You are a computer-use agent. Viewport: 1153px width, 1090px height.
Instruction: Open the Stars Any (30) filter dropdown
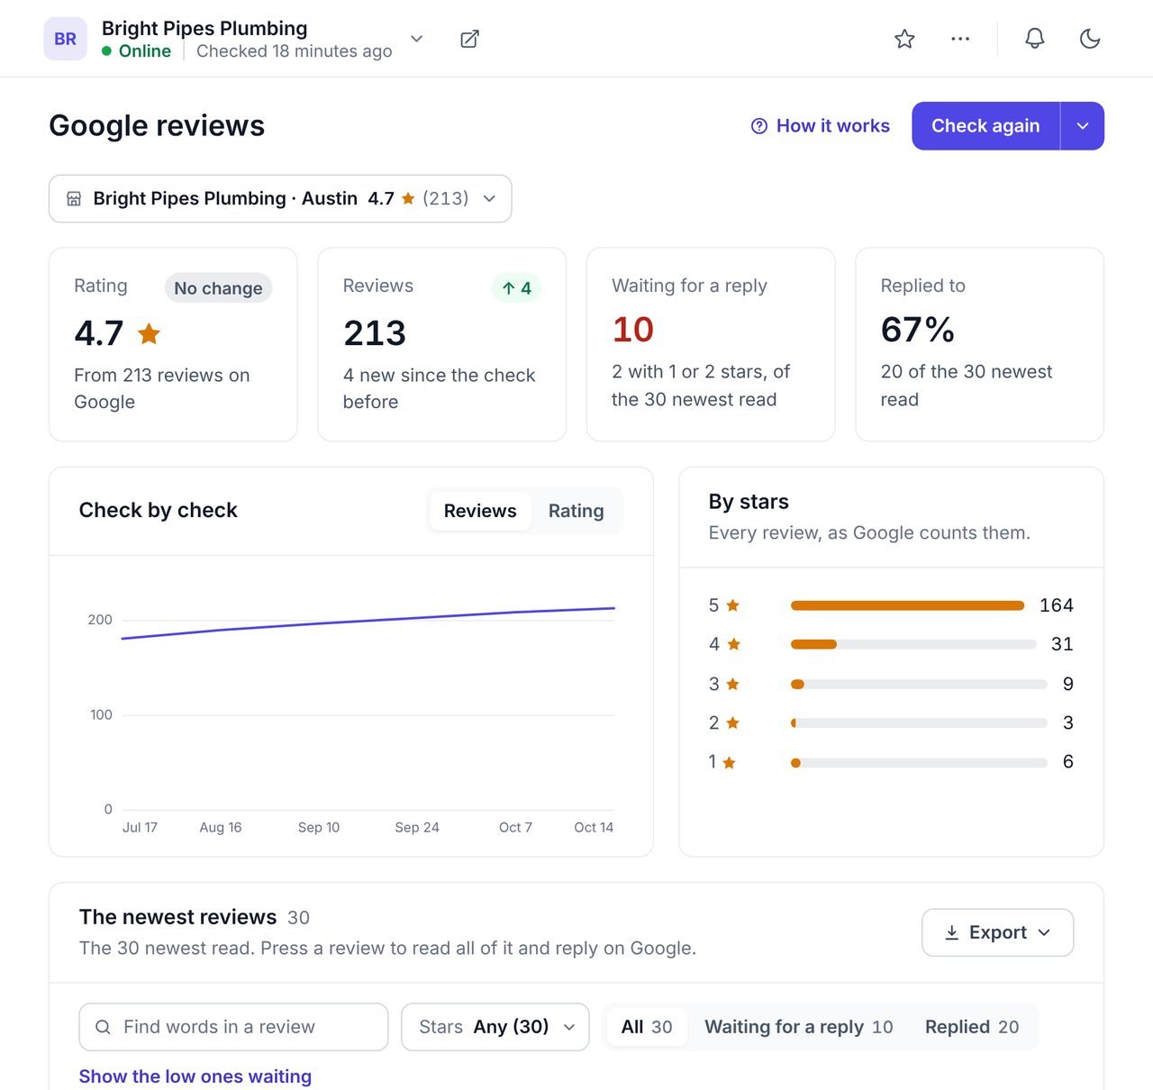pyautogui.click(x=495, y=1027)
